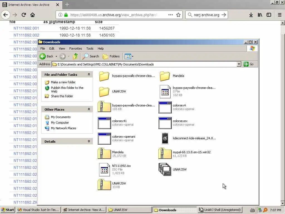
Task: Click Make a new folder
Action: click(x=63, y=82)
